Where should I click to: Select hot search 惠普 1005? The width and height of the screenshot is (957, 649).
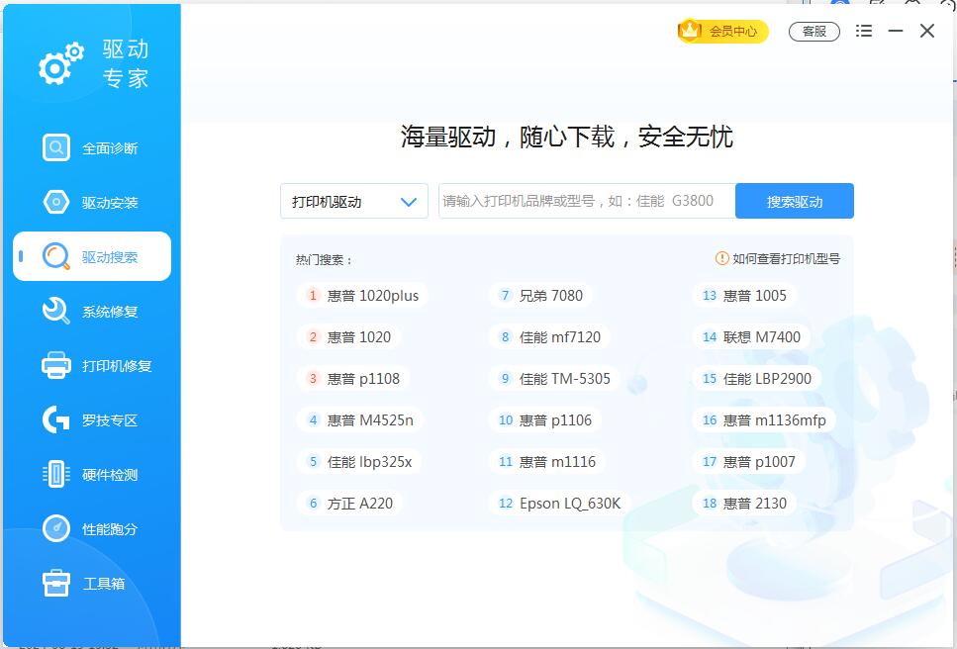tap(744, 295)
